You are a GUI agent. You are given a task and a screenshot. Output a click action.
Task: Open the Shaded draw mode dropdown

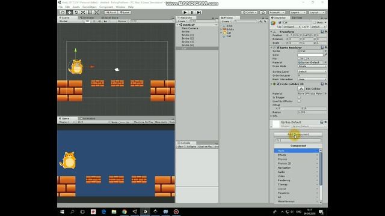pos(71,22)
